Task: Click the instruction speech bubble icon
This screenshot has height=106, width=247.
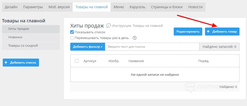Action: pos(108,26)
